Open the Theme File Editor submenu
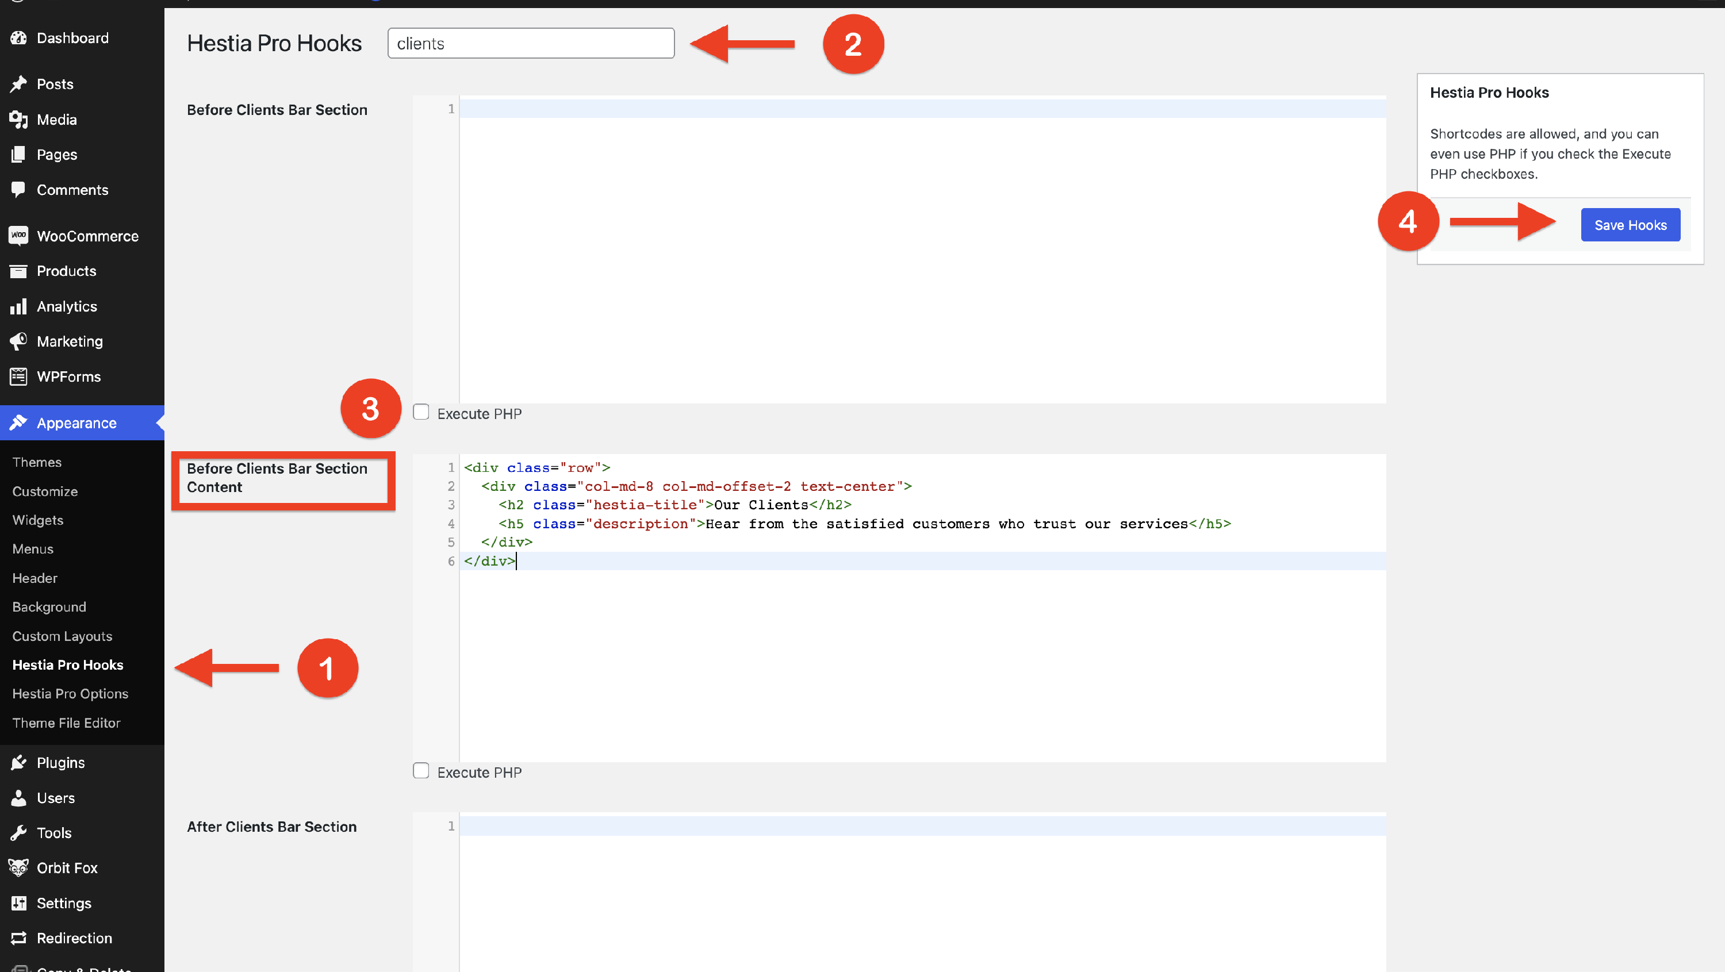The width and height of the screenshot is (1725, 972). 66,723
